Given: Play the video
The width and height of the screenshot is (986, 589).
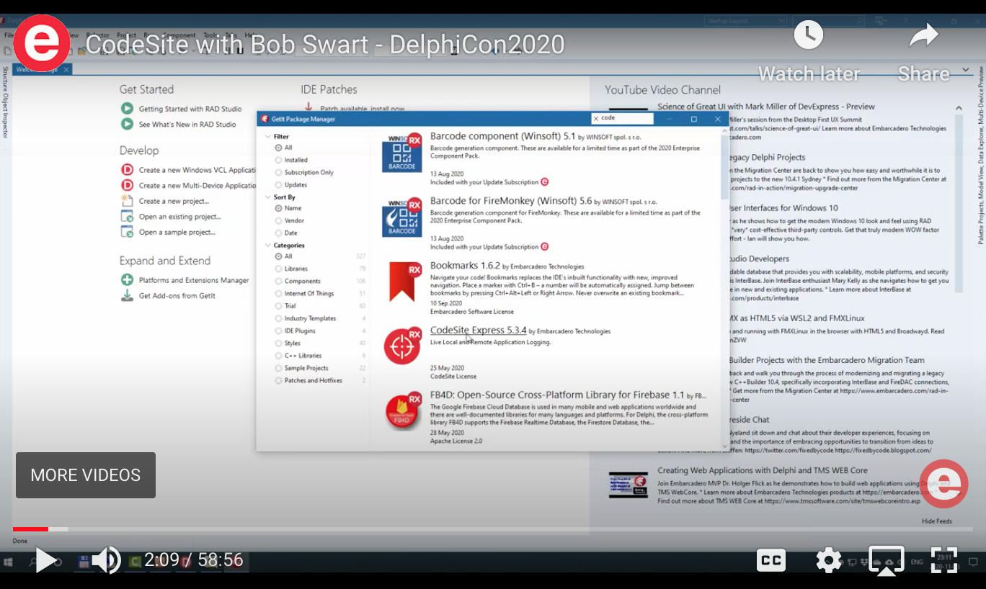Looking at the screenshot, I should 45,560.
